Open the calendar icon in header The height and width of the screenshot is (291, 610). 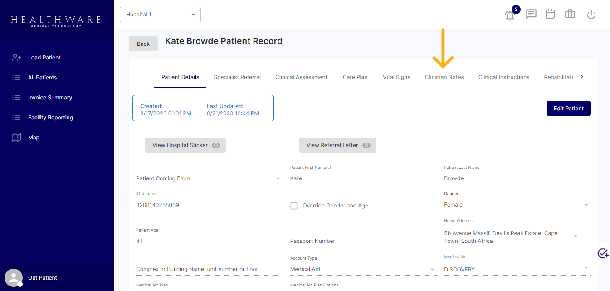[x=550, y=14]
